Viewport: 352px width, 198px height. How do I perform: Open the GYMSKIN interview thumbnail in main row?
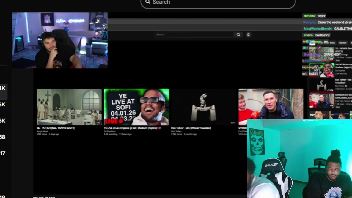tap(271, 105)
